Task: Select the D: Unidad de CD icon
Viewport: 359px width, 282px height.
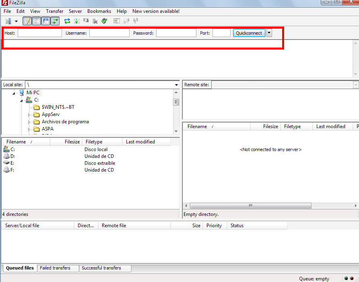Action: pyautogui.click(x=6, y=156)
